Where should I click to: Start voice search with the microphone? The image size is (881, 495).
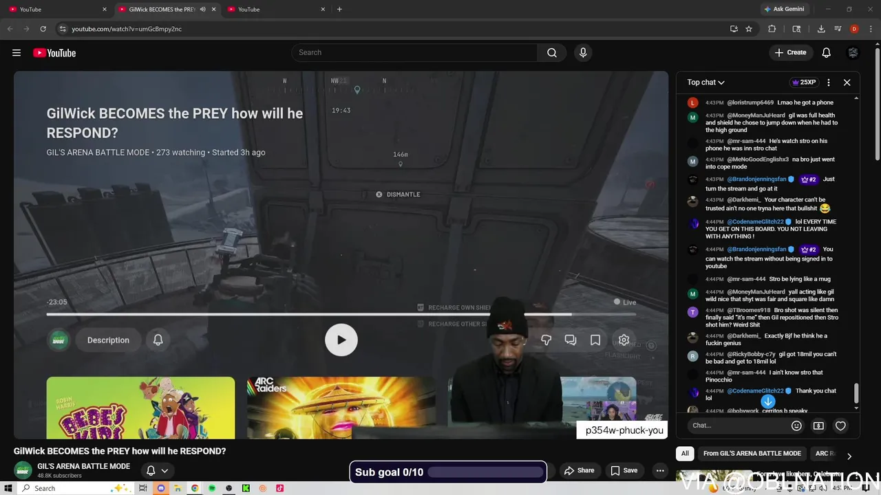[x=583, y=53]
